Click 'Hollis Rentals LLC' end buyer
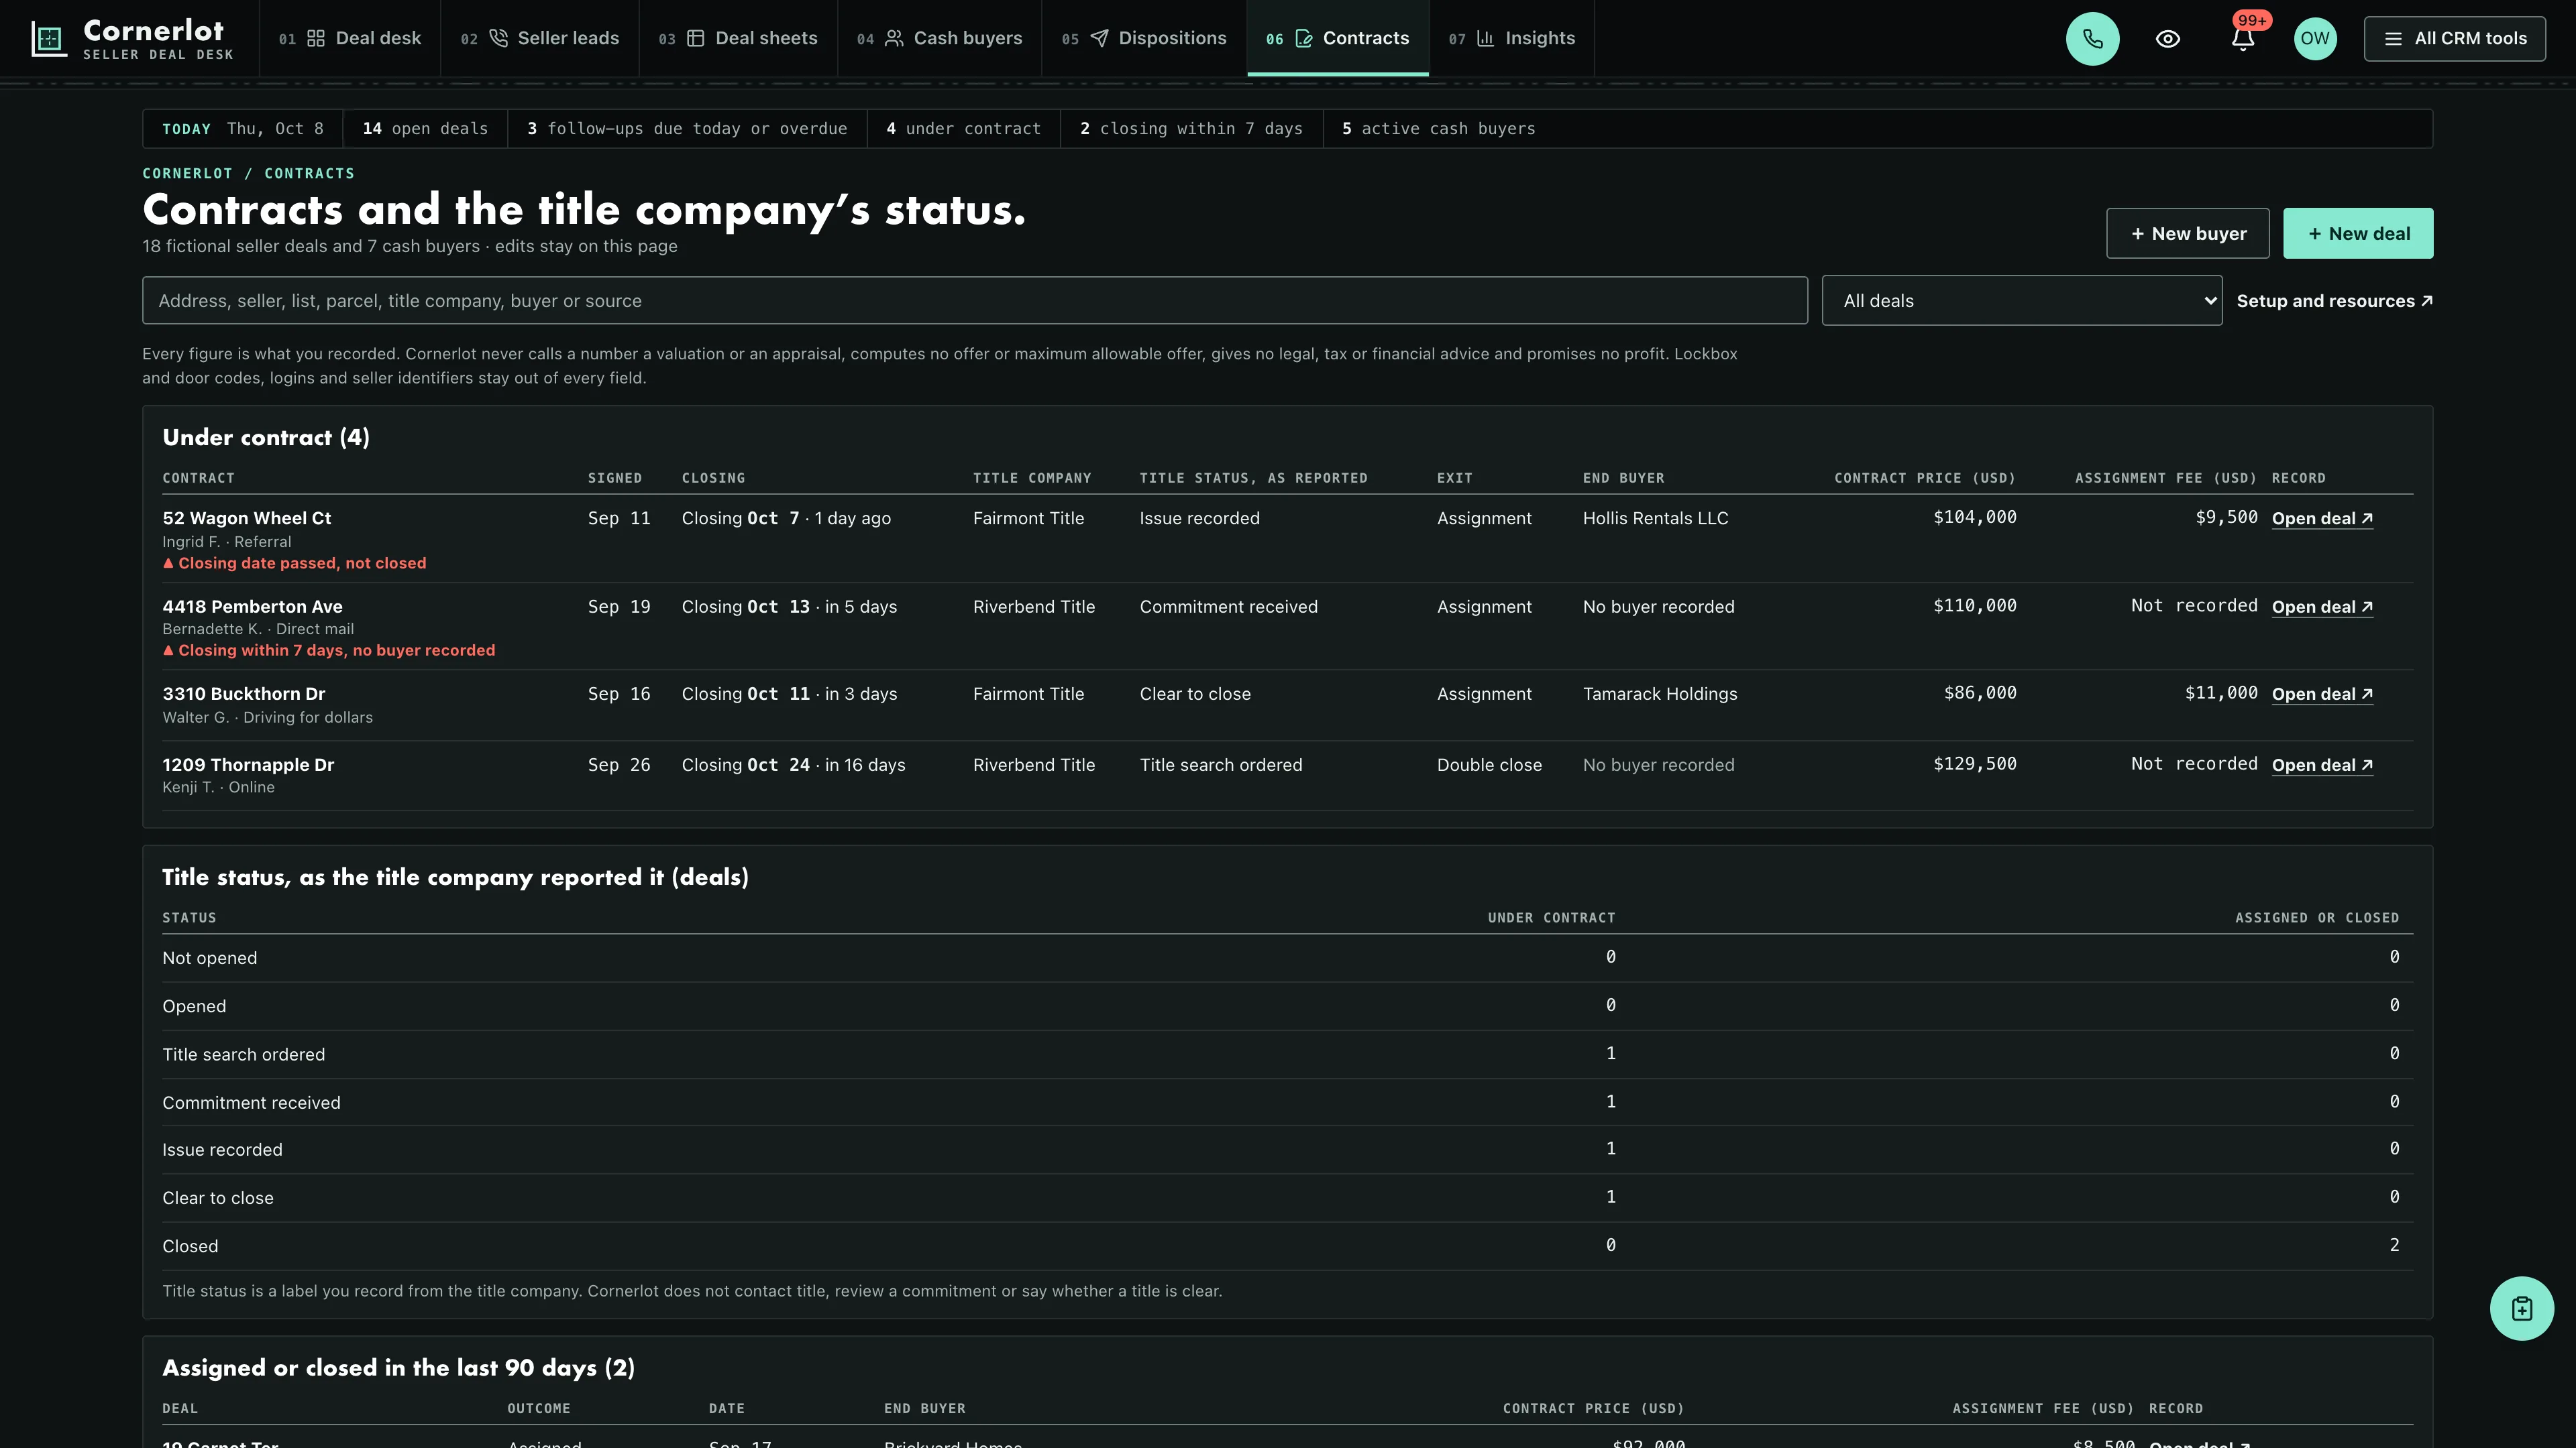The image size is (2576, 1448). coord(1655,518)
